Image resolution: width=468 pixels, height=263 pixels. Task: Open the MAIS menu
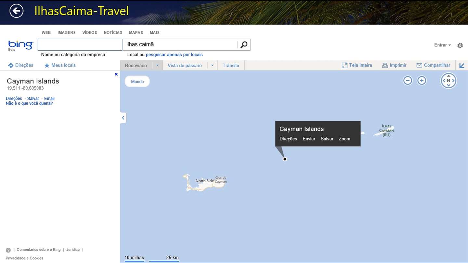point(155,32)
